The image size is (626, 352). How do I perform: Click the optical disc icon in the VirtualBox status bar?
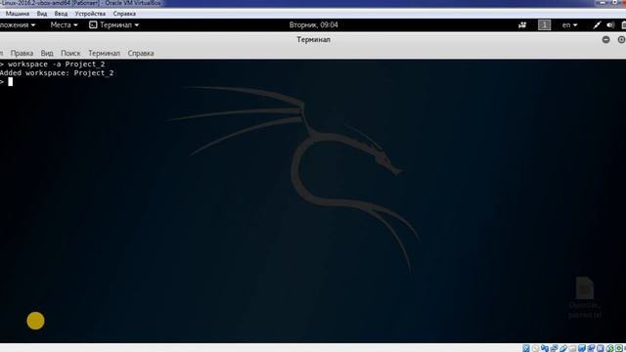tap(535, 348)
